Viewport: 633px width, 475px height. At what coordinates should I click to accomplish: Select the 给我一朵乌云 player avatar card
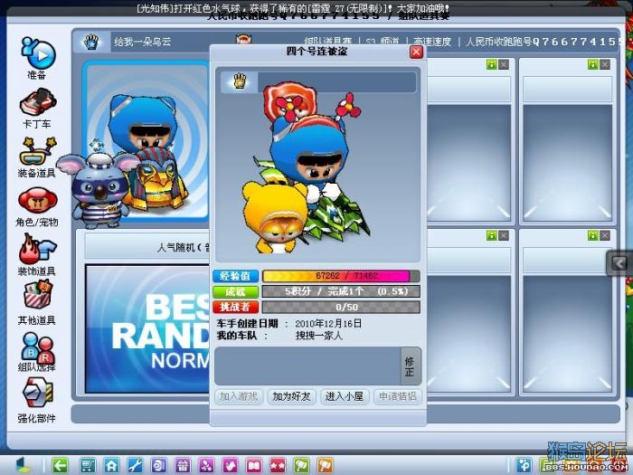tap(146, 141)
